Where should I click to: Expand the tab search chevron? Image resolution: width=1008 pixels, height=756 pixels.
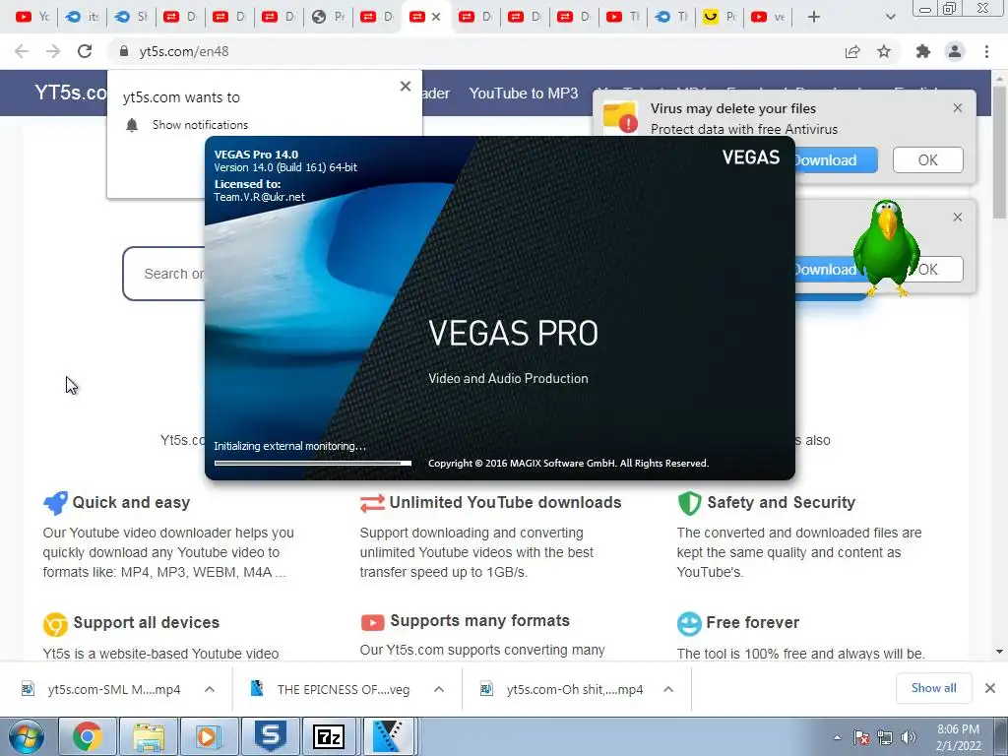pyautogui.click(x=890, y=18)
